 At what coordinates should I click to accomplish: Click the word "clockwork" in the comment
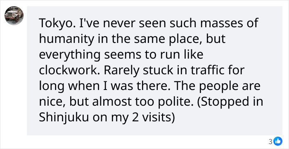(x=69, y=70)
